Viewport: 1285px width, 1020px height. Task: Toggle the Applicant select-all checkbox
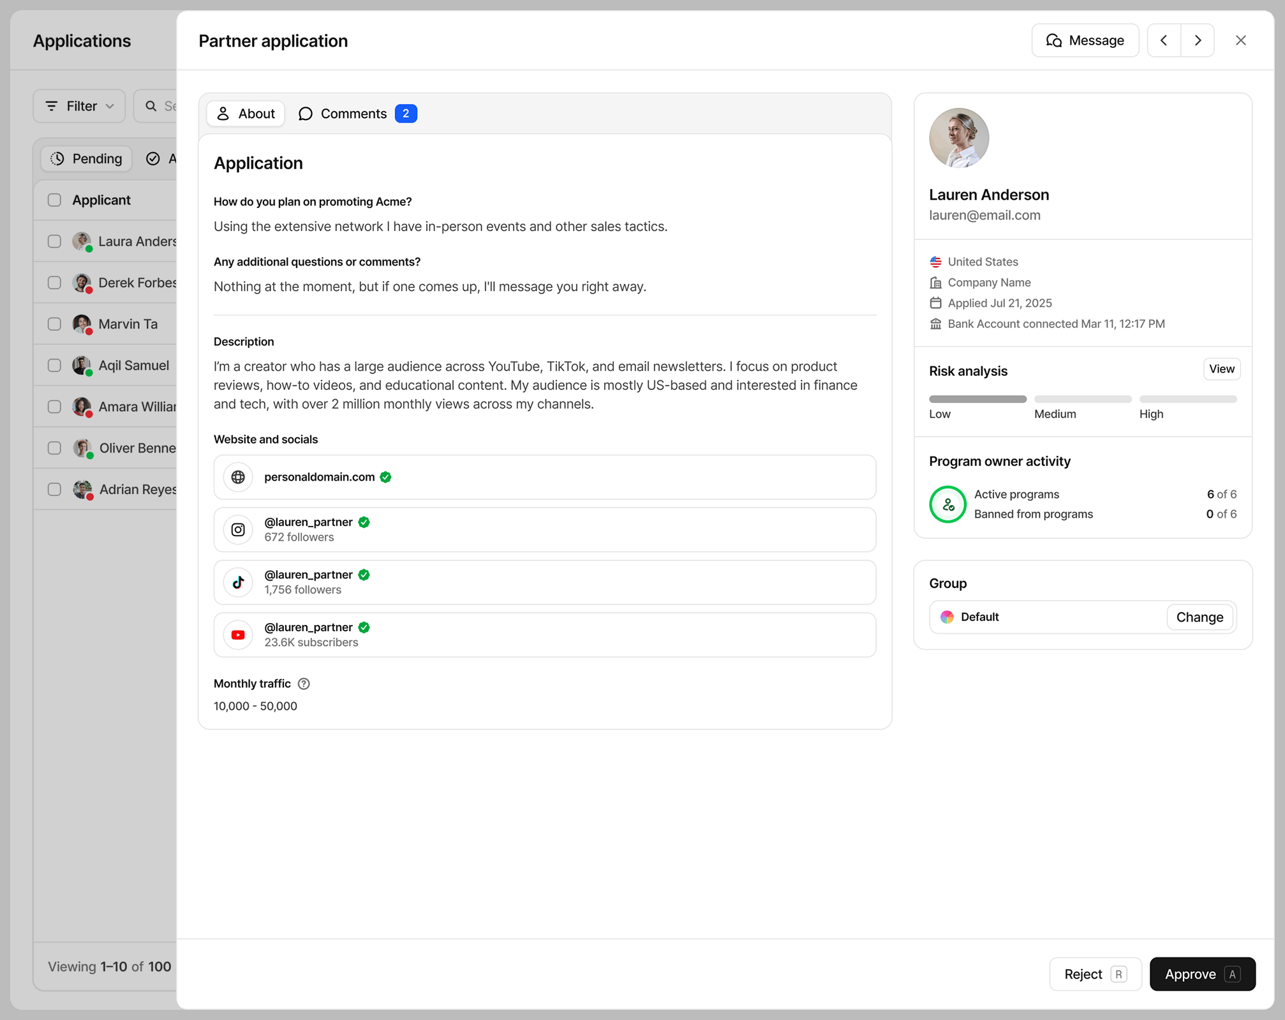click(x=54, y=200)
